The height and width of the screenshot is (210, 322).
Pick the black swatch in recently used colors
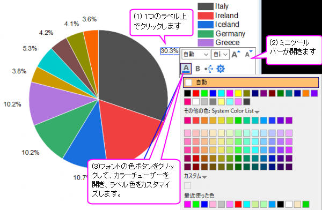(x=281, y=204)
